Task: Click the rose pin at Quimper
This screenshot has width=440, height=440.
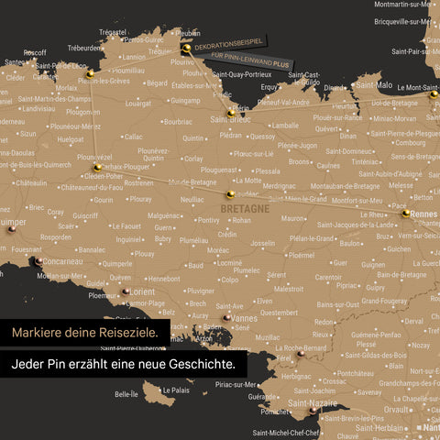Action: tap(12, 229)
